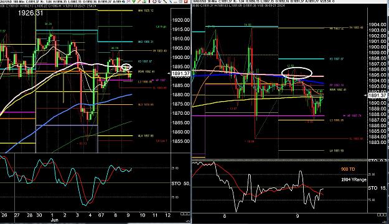Select the blue diagonal line tool icon

pos(171,1)
